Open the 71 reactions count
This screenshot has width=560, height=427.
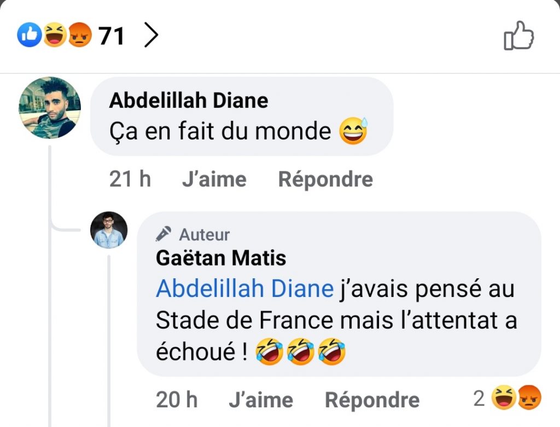[x=111, y=37]
